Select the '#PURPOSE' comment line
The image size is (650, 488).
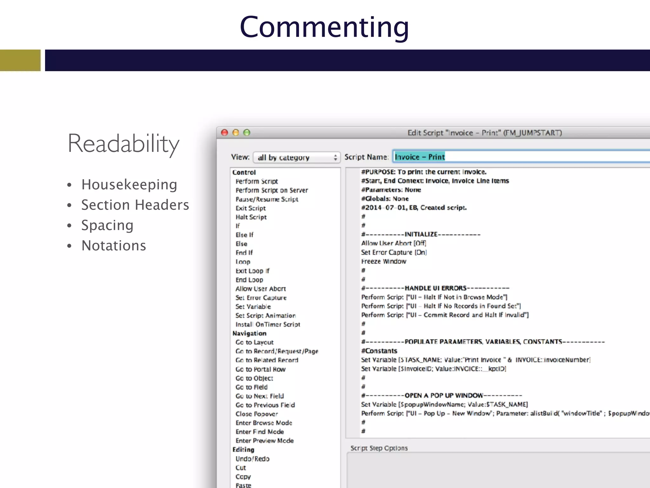pos(423,172)
